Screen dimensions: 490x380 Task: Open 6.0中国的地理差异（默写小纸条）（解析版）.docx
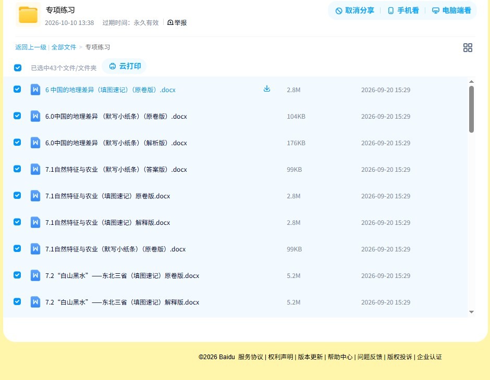click(116, 143)
